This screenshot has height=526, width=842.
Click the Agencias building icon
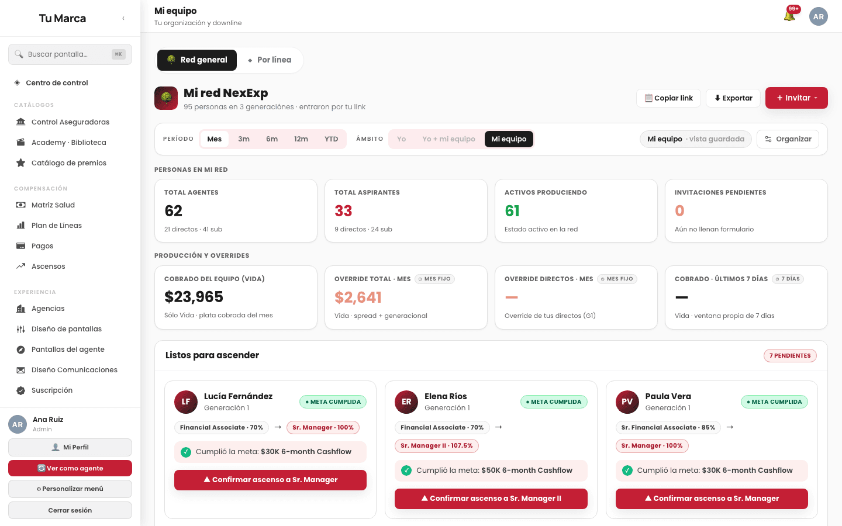point(21,309)
